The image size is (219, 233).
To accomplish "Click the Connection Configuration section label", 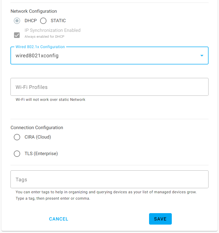I will pos(37,127).
